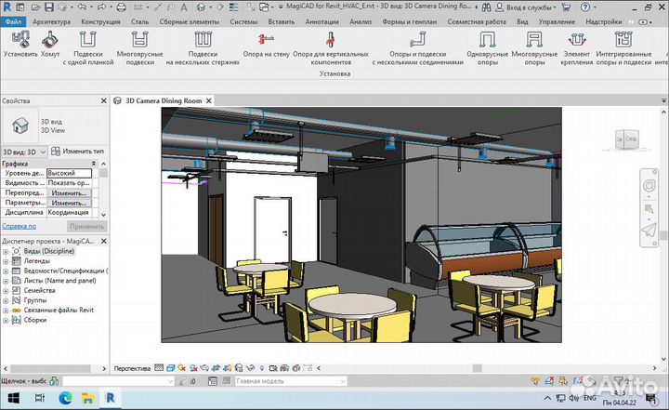Expand the Связанные файлы Revit node
This screenshot has height=410, width=669.
[6, 311]
